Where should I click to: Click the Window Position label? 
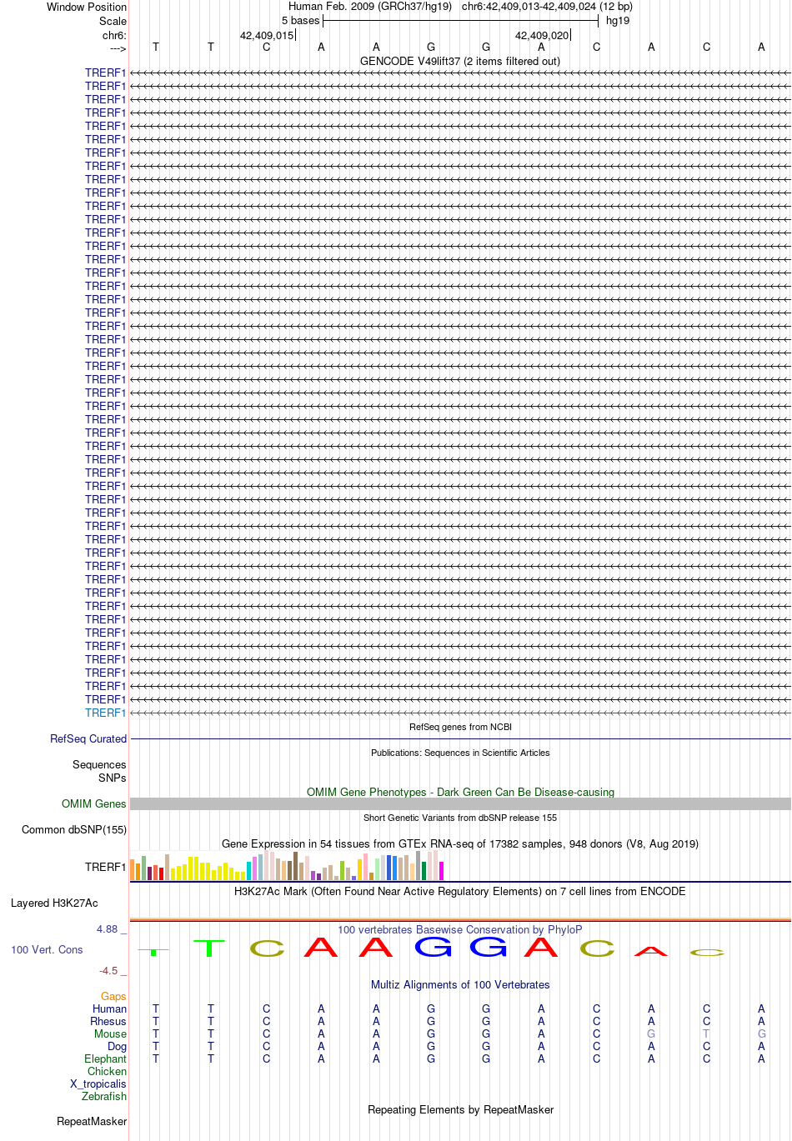point(87,8)
